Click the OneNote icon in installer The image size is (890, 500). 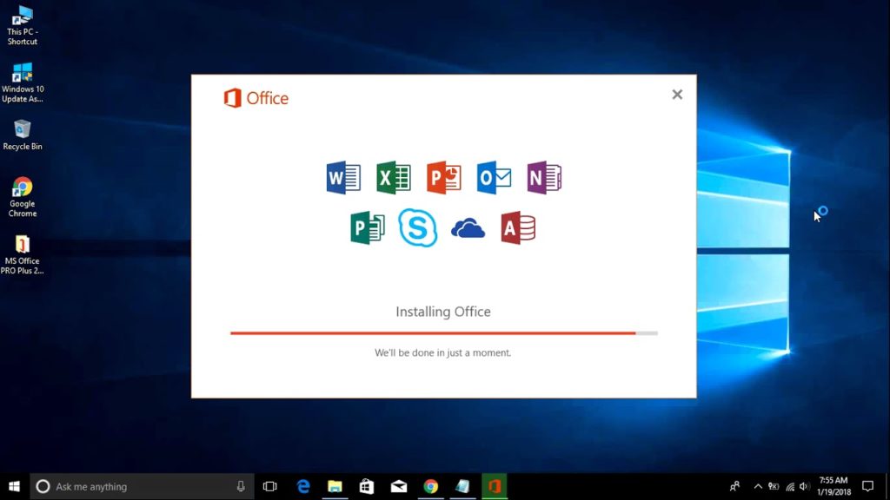point(544,178)
